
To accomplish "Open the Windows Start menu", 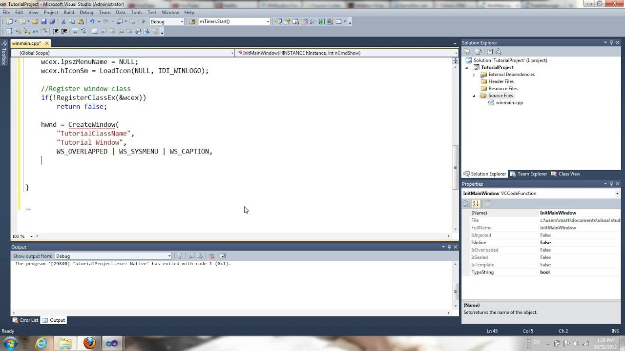I will tap(10, 343).
